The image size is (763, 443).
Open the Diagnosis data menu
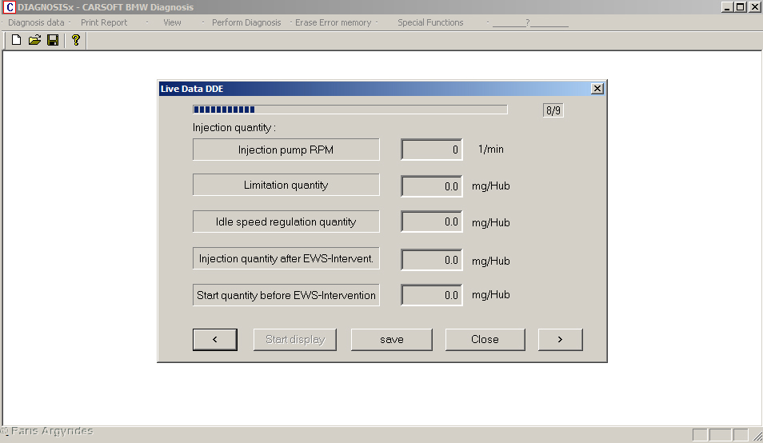[36, 22]
